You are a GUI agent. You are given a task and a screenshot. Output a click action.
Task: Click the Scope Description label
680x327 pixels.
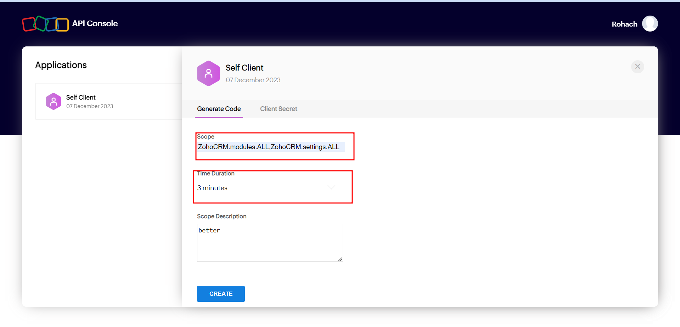point(221,216)
